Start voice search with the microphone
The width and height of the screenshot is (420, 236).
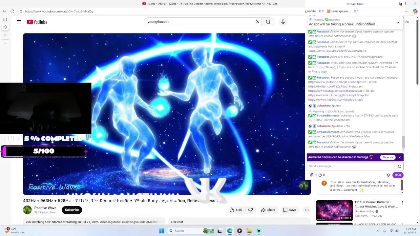(x=283, y=22)
